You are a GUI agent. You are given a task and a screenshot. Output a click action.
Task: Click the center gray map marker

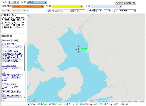pos(79,49)
